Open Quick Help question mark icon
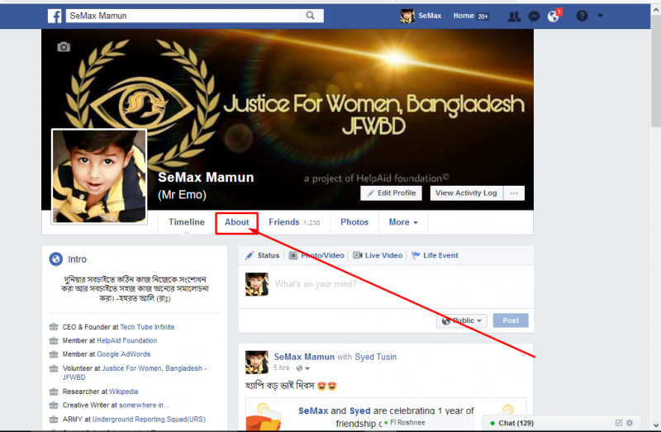The height and width of the screenshot is (432, 661). (582, 16)
